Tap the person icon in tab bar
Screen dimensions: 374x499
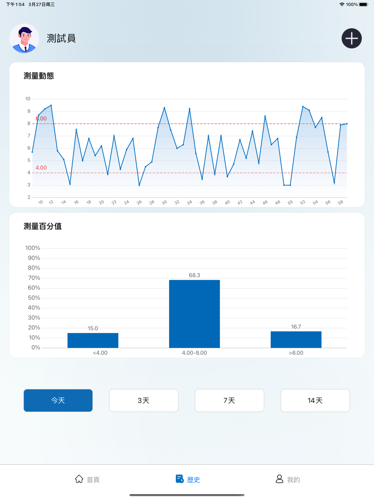point(279,479)
